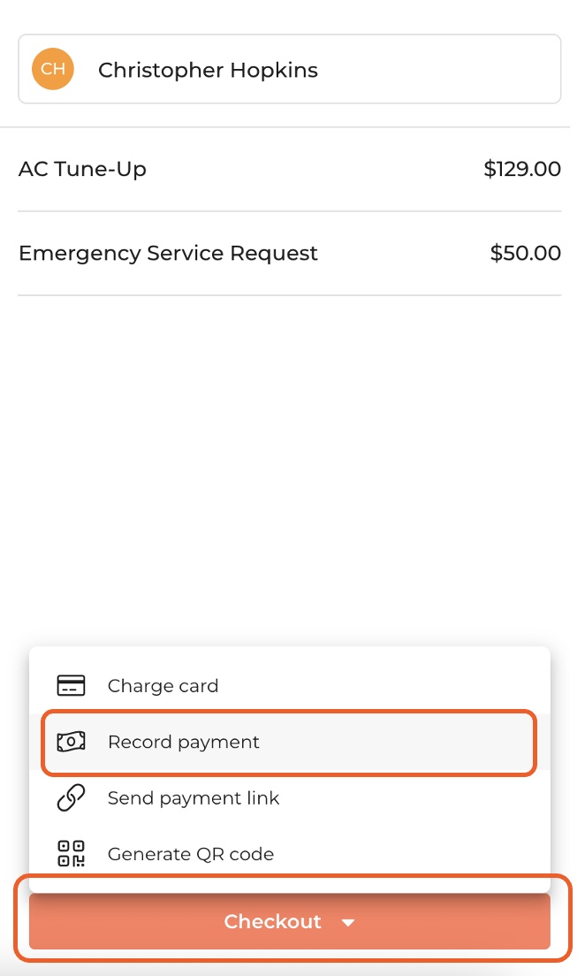
Task: Select Generate QR code menu entry
Action: (x=191, y=854)
